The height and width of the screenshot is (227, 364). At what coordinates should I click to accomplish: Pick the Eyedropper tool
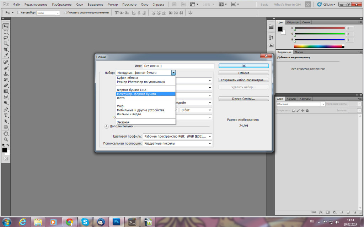point(6,55)
